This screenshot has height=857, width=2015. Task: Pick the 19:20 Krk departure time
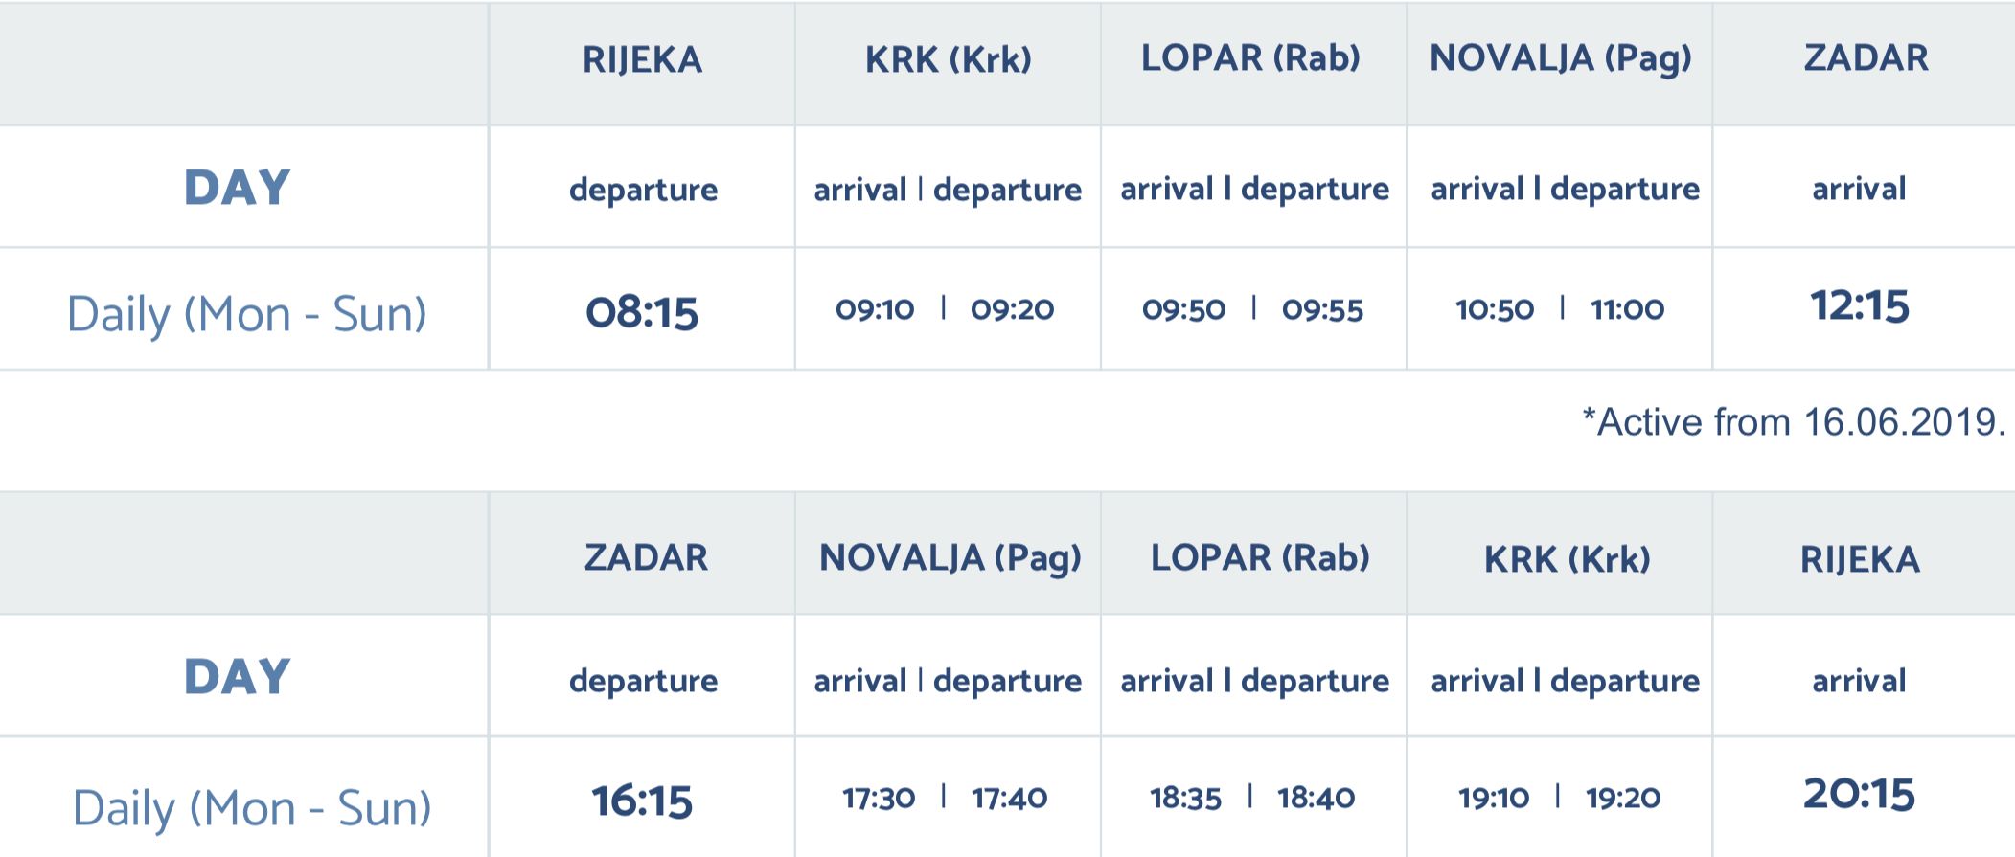(x=1623, y=798)
